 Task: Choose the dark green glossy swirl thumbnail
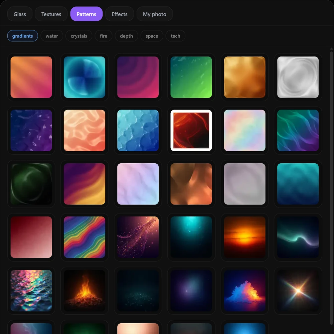[31, 184]
